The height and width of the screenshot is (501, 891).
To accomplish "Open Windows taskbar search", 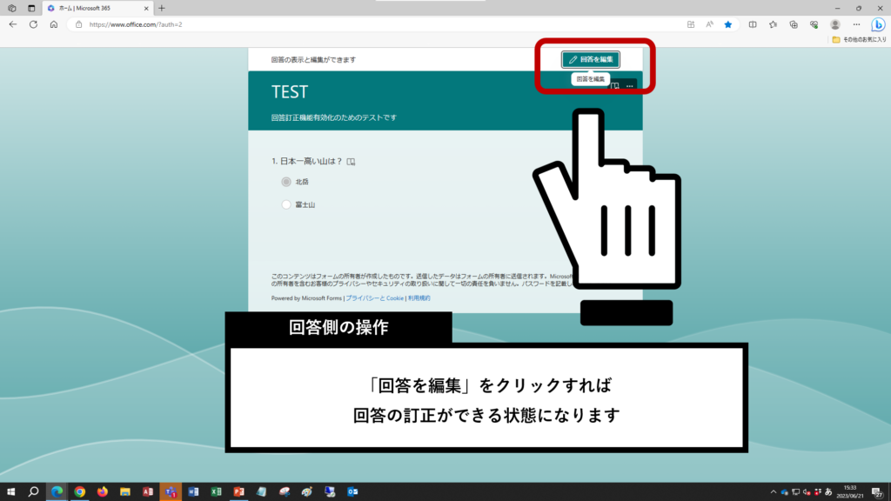I will (34, 492).
